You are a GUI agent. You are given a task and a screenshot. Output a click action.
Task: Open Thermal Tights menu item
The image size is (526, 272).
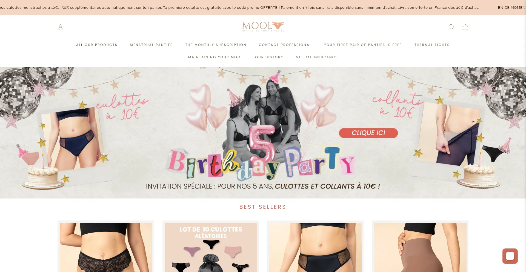coord(432,45)
